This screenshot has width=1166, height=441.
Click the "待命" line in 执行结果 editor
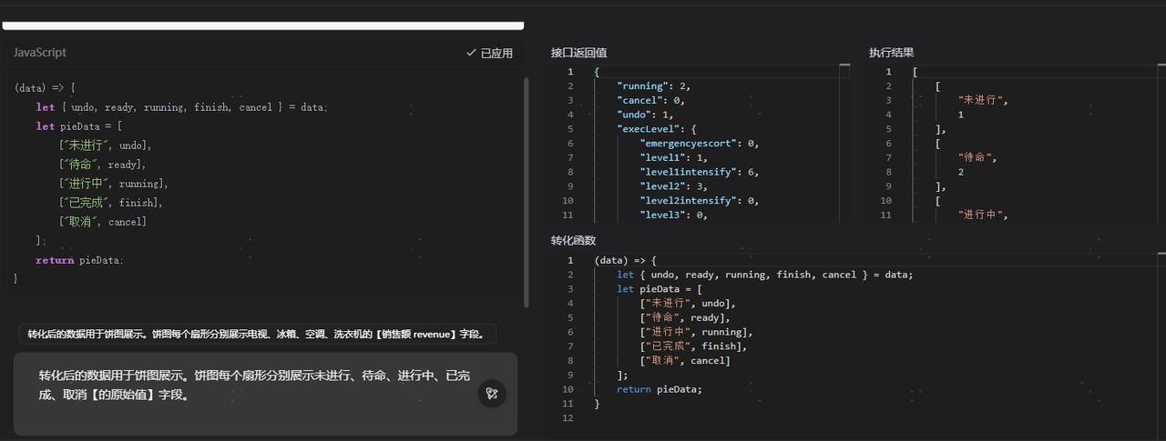coord(975,157)
